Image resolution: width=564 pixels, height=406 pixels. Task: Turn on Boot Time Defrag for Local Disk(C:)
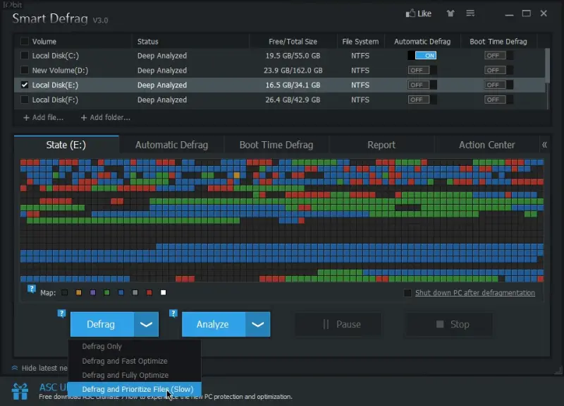[498, 56]
